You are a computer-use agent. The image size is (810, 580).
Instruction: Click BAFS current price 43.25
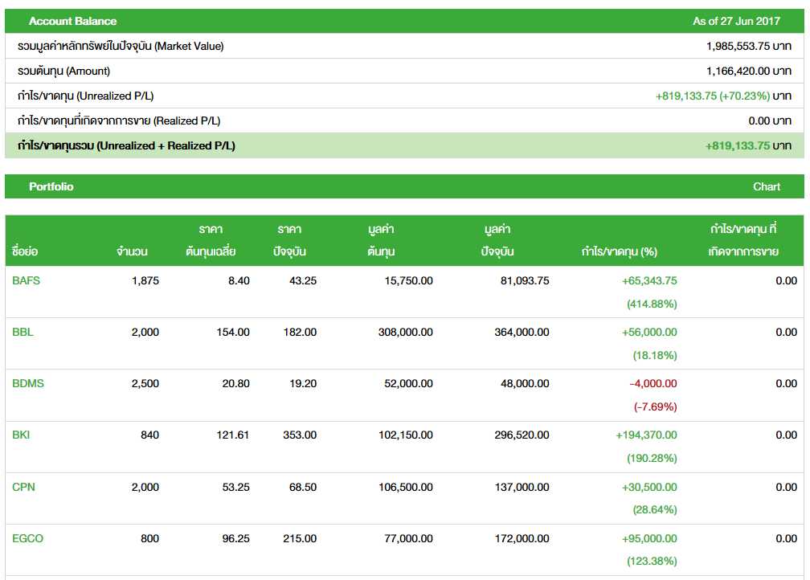[303, 280]
